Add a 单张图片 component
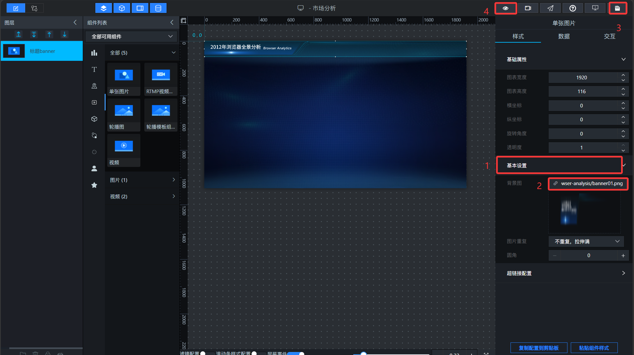The width and height of the screenshot is (634, 355). (x=124, y=79)
